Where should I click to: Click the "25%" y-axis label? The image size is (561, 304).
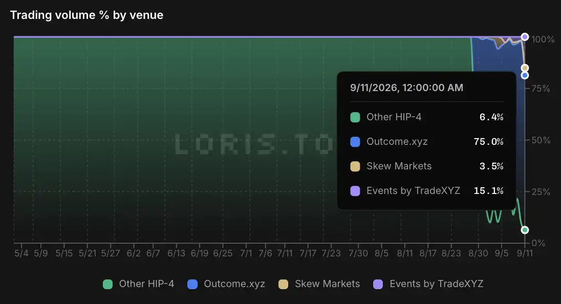click(x=541, y=192)
